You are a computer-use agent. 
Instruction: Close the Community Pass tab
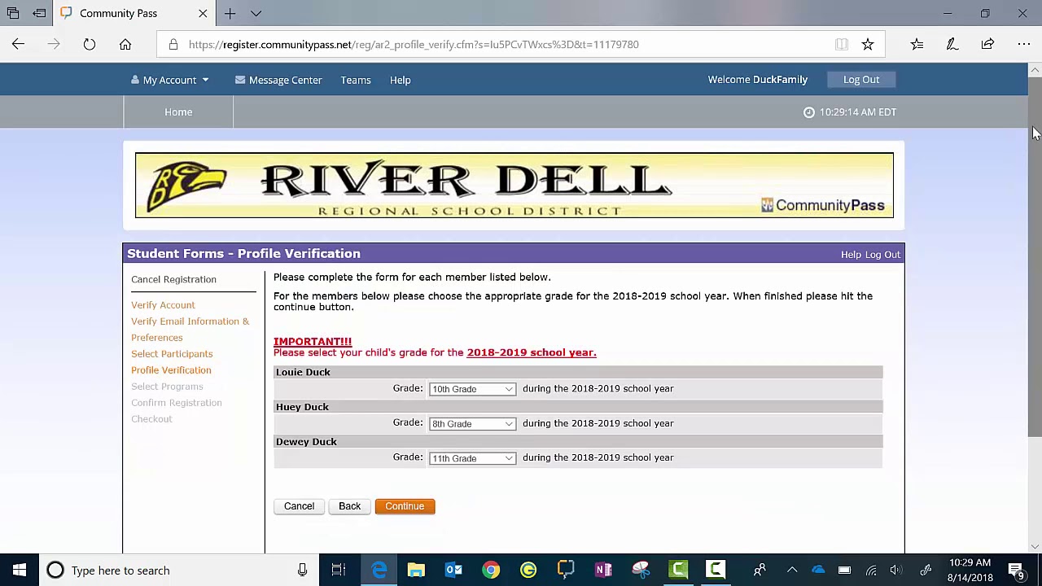tap(203, 13)
